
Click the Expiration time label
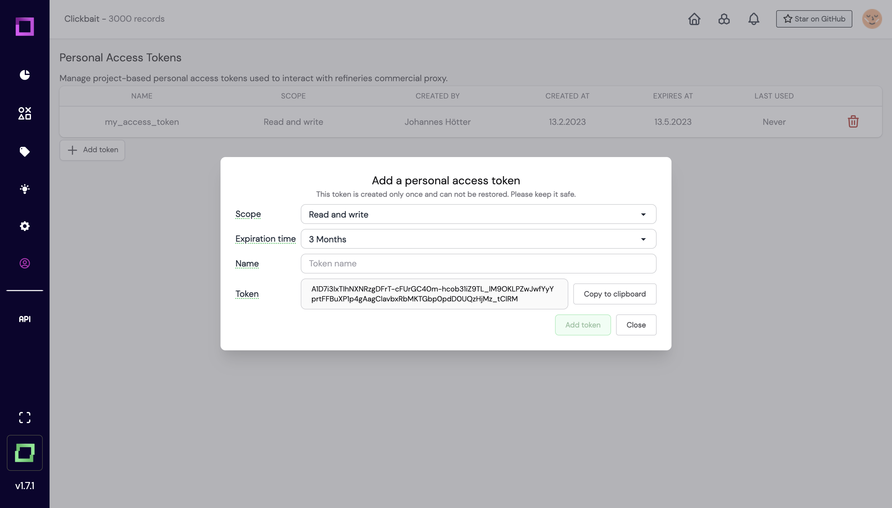(x=265, y=239)
